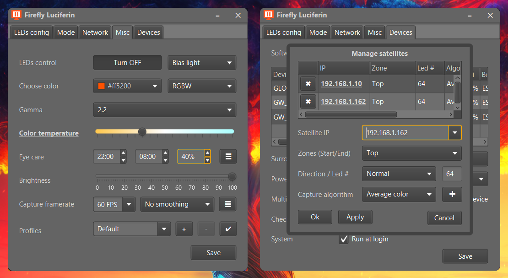Viewport: 508px width, 278px height.
Task: Click orange color swatch #ff5200
Action: tap(102, 86)
